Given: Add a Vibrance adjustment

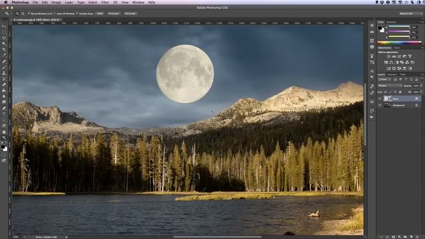Looking at the screenshot, I should click(x=410, y=56).
